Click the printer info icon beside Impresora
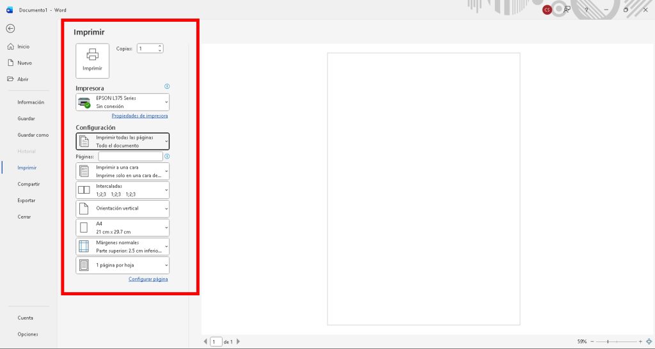Screen dimensions: 655x349 167,86
